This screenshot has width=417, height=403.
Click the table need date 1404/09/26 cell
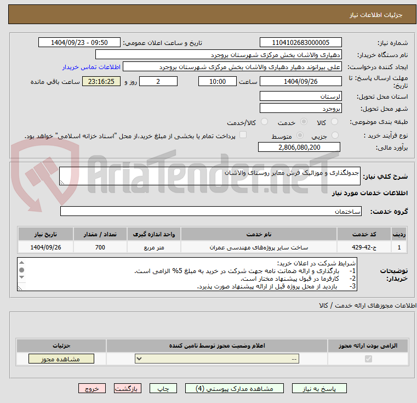point(45,247)
